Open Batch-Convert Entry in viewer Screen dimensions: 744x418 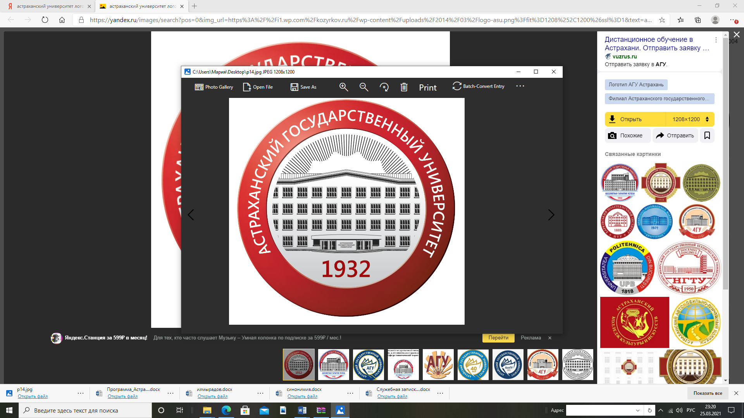pos(478,86)
